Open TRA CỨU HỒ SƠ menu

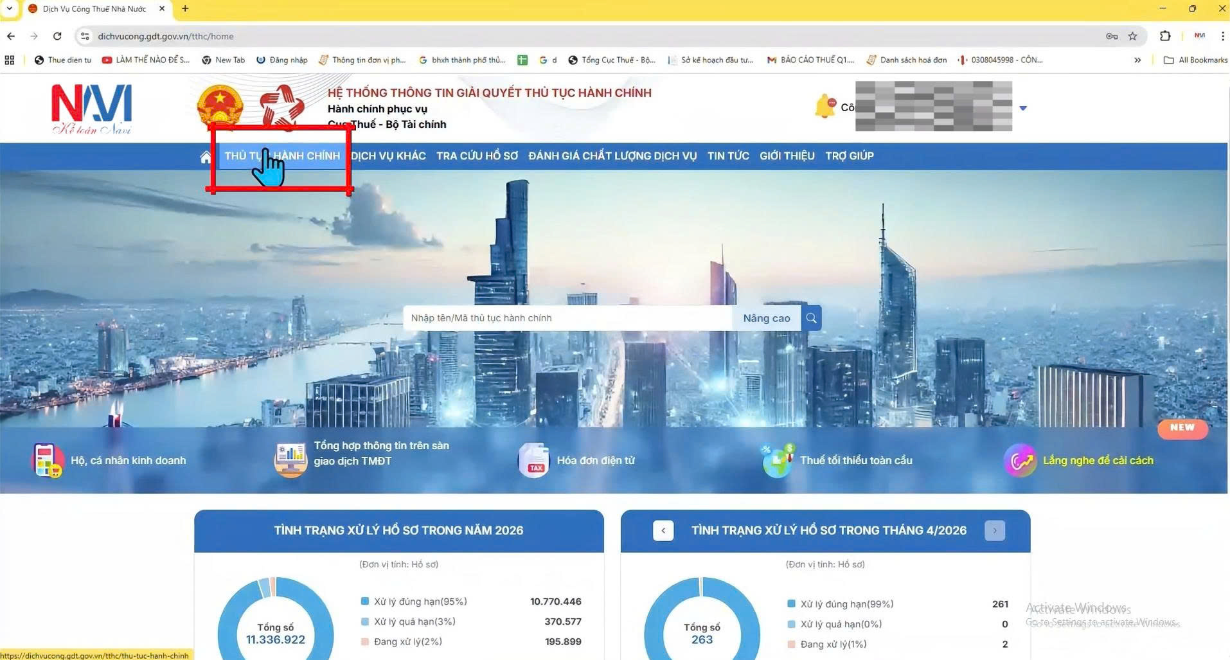pos(477,156)
